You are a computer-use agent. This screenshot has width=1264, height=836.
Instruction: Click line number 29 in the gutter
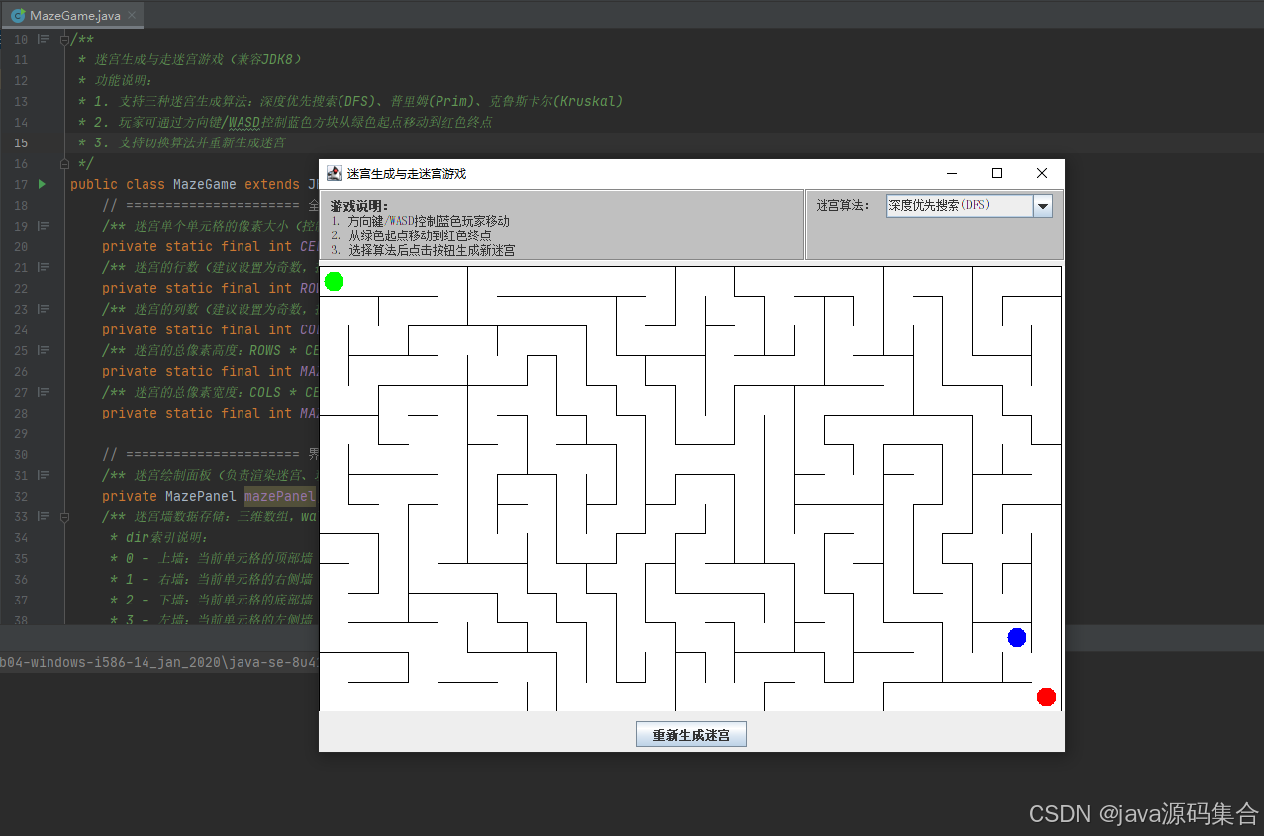21,433
